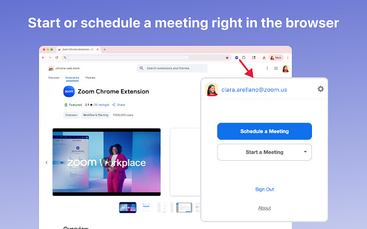
Task: Click the Zoom logo beside extension title
Action: click(69, 92)
